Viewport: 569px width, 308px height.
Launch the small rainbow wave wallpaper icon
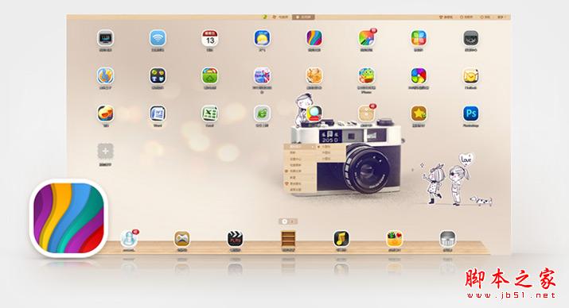click(x=314, y=38)
